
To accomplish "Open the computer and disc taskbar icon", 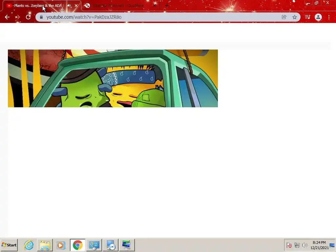I will click(110, 245).
